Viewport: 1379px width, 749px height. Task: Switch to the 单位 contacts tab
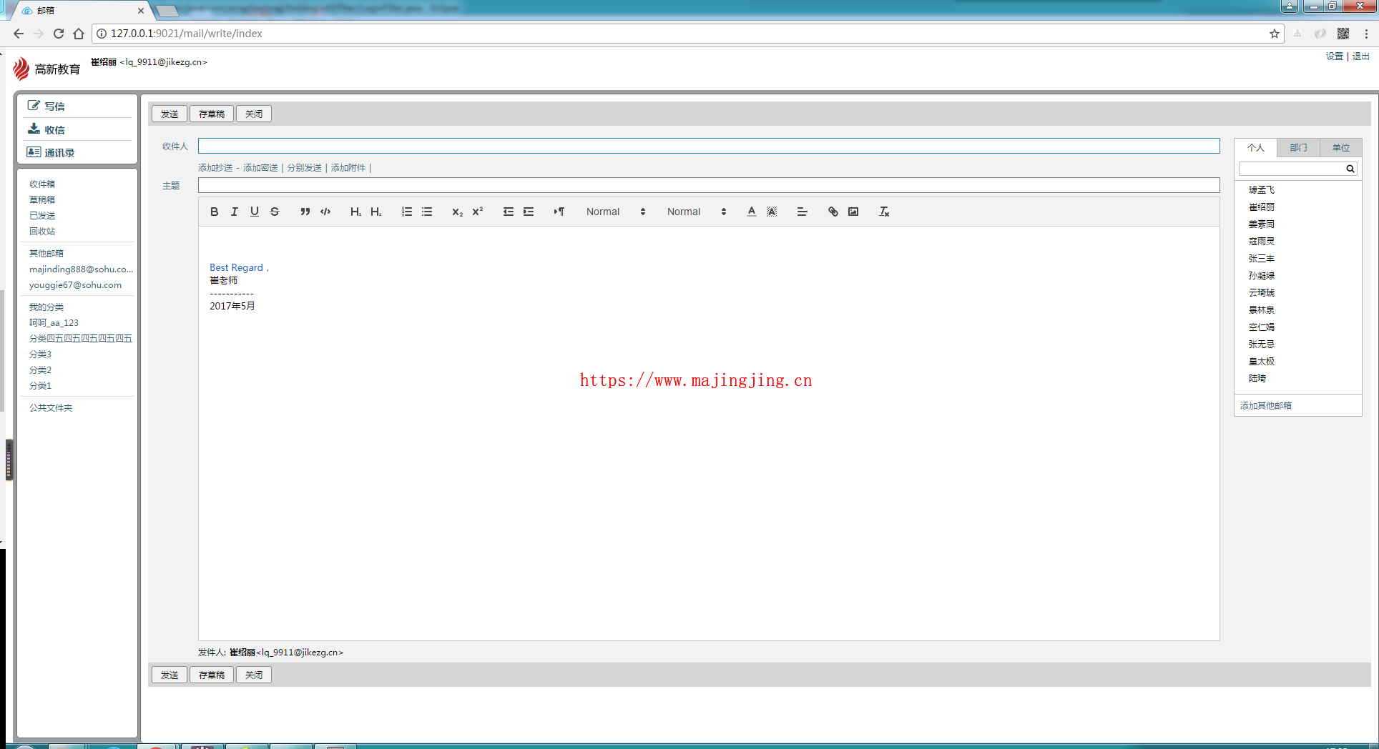point(1341,148)
